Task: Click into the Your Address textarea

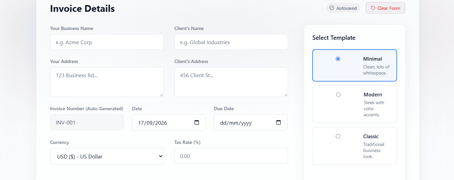Action: [x=107, y=82]
